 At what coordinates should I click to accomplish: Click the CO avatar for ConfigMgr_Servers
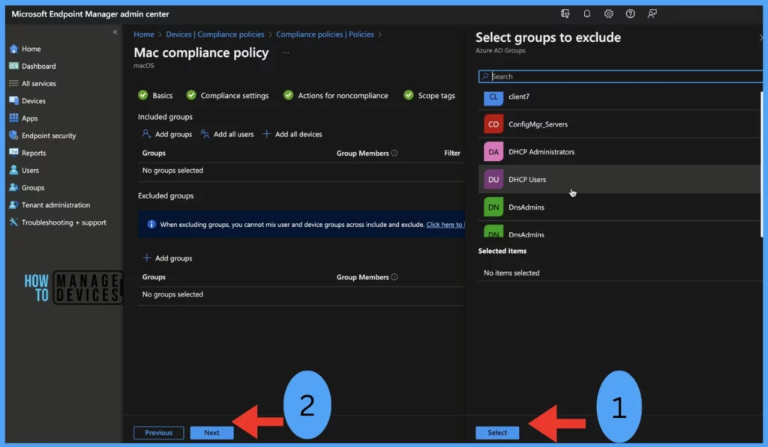(x=493, y=124)
